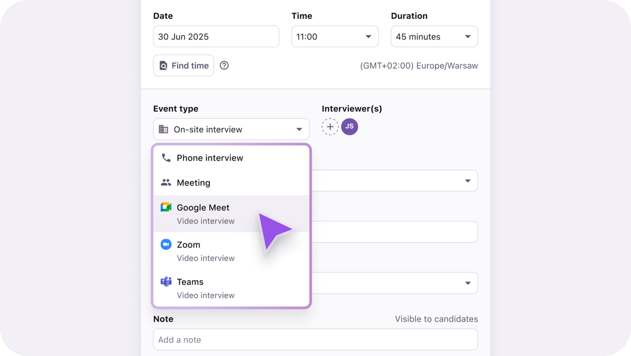The width and height of the screenshot is (631, 356).
Task: Open the help question mark icon
Action: click(x=224, y=65)
